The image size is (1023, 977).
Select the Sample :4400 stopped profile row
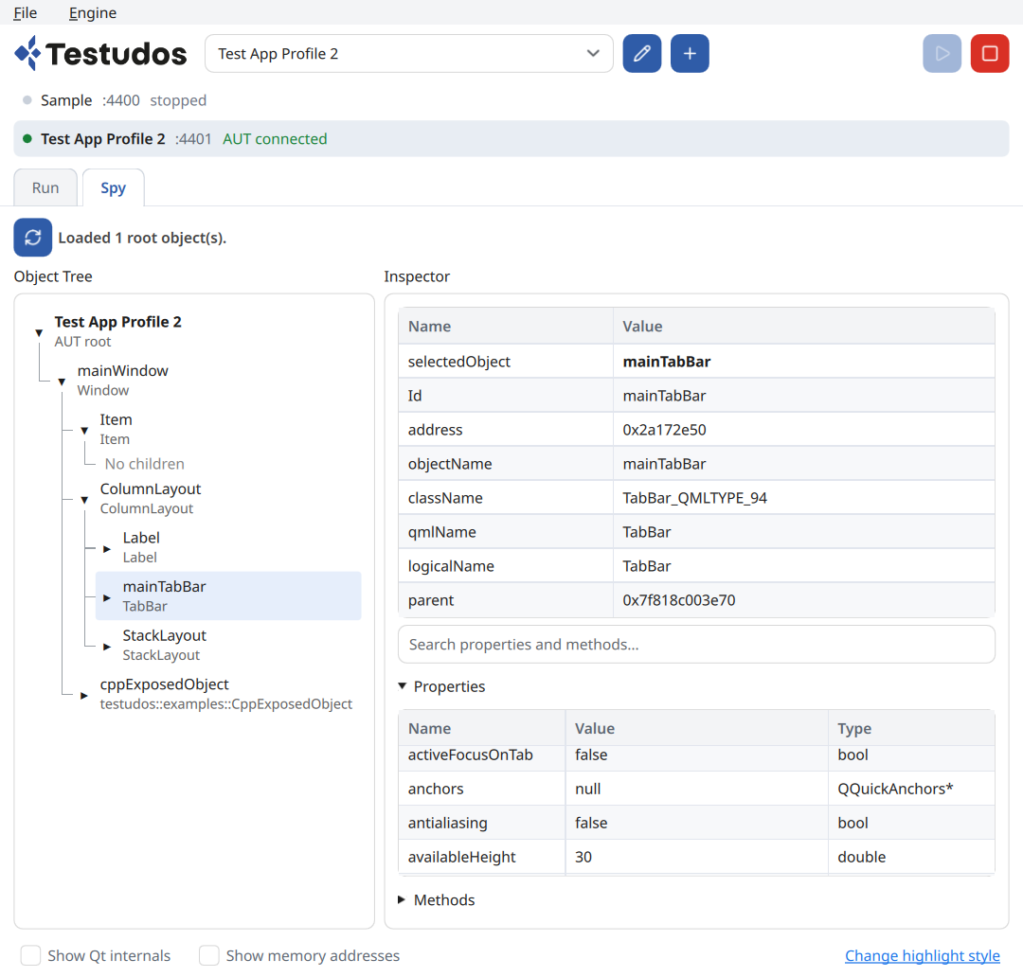(511, 100)
